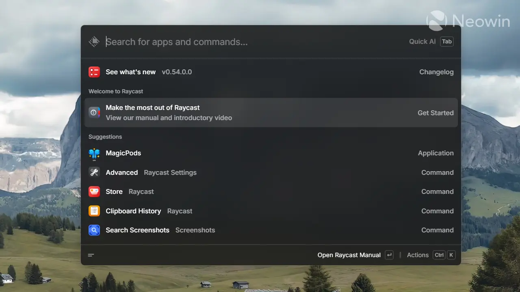The width and height of the screenshot is (520, 292).
Task: Click the Search Screenshots magnifier icon
Action: [94, 230]
